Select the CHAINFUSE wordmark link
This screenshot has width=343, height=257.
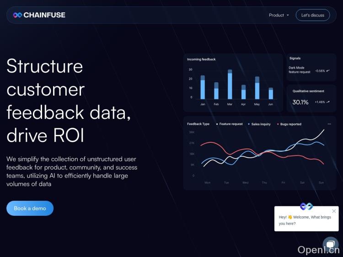pos(44,15)
